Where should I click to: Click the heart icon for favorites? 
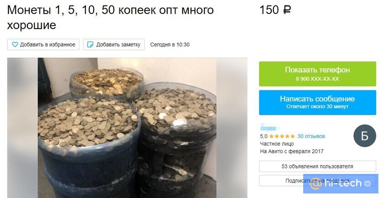15,45
